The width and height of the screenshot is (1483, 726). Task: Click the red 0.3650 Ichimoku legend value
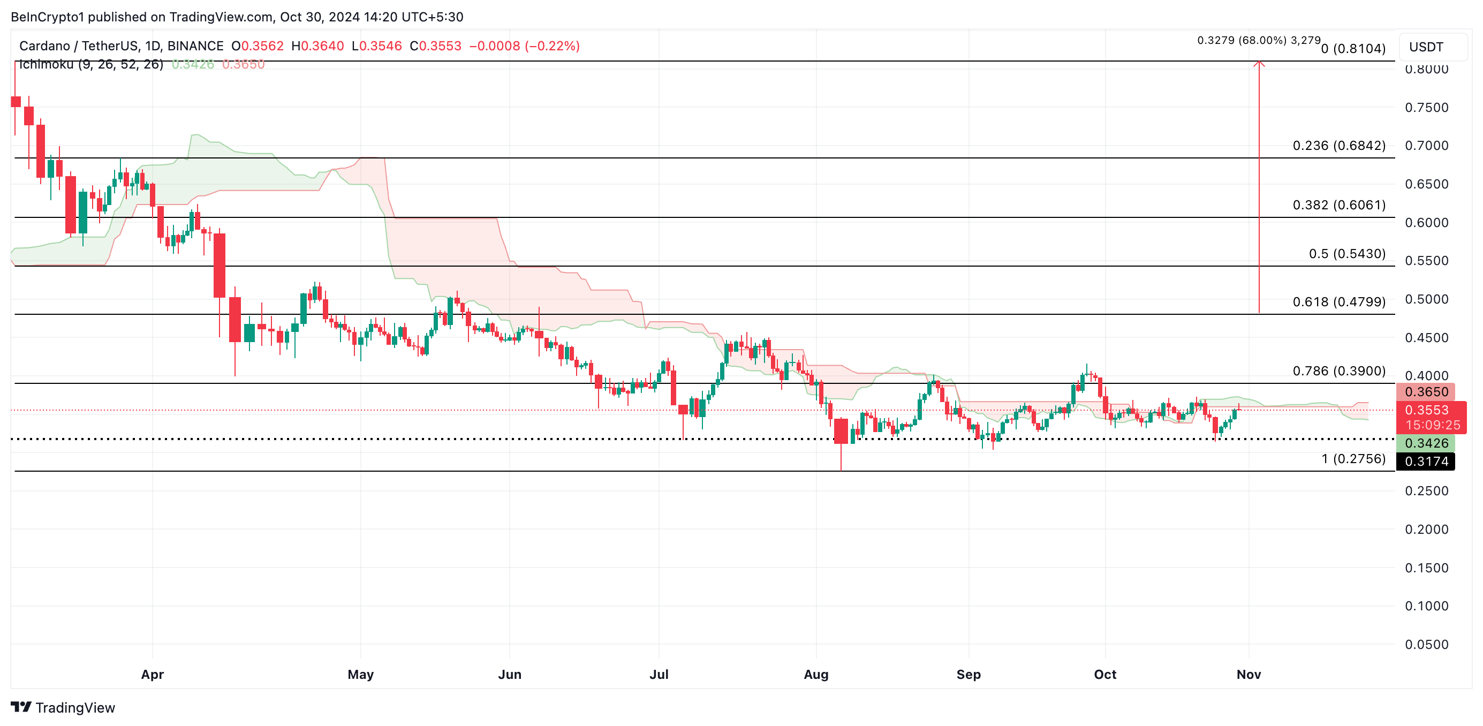pyautogui.click(x=243, y=64)
